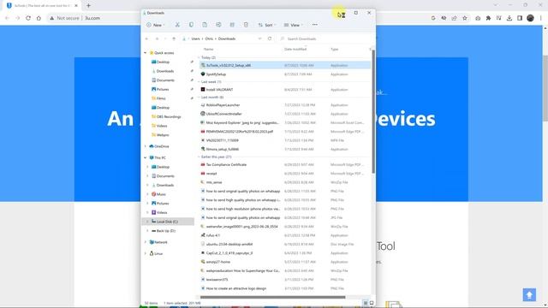Go up one folder level in Explorer
This screenshot has height=308, width=548.
click(174, 38)
